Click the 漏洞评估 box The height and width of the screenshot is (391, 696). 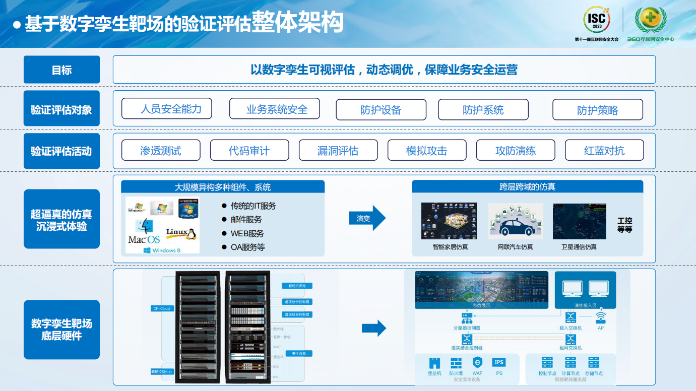tap(338, 150)
